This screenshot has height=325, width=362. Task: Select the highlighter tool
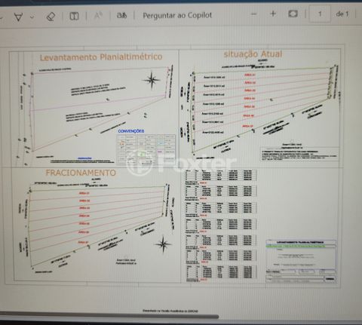point(19,17)
